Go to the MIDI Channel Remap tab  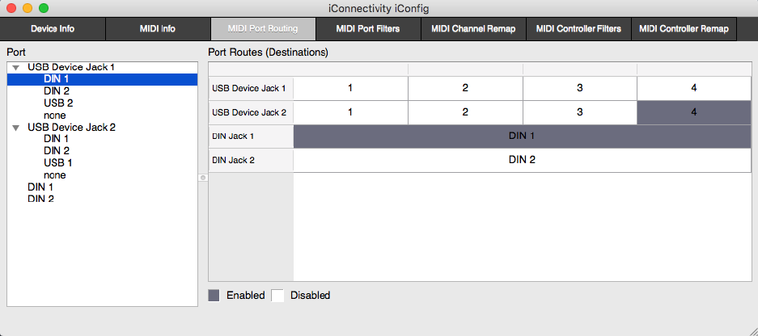(x=473, y=29)
